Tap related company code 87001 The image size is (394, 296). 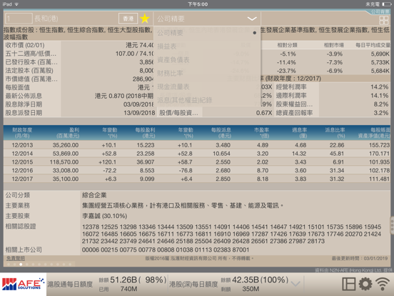[241, 250]
